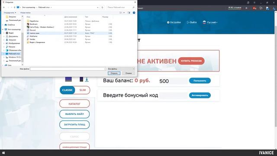This screenshot has width=277, height=156.
Task: Click the Logout link on website
Action: pos(192,22)
